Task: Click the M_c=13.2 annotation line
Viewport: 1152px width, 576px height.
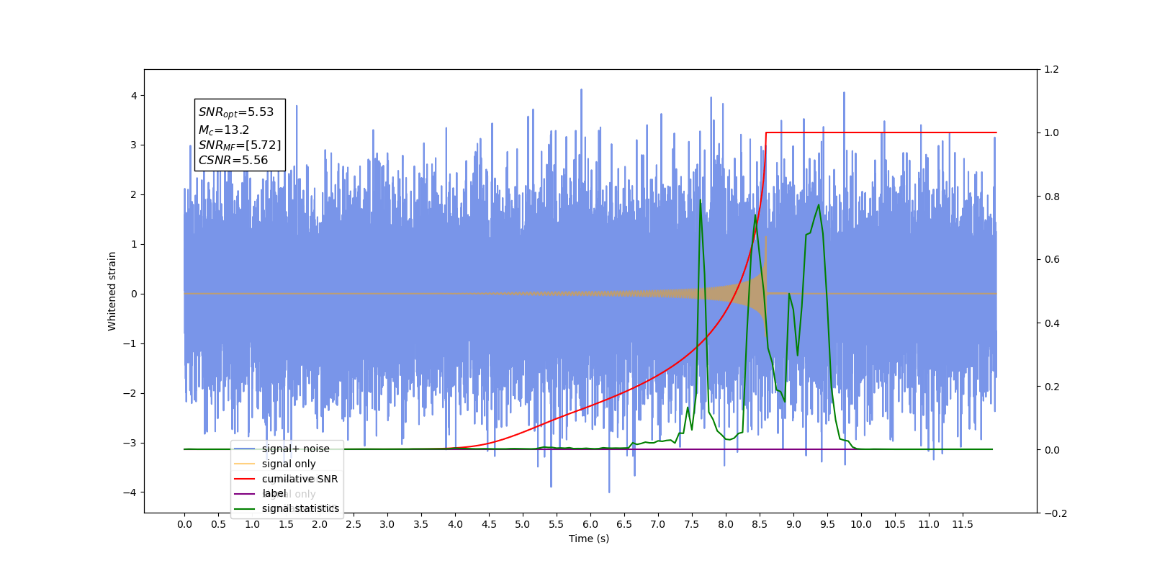Action: pyautogui.click(x=224, y=130)
